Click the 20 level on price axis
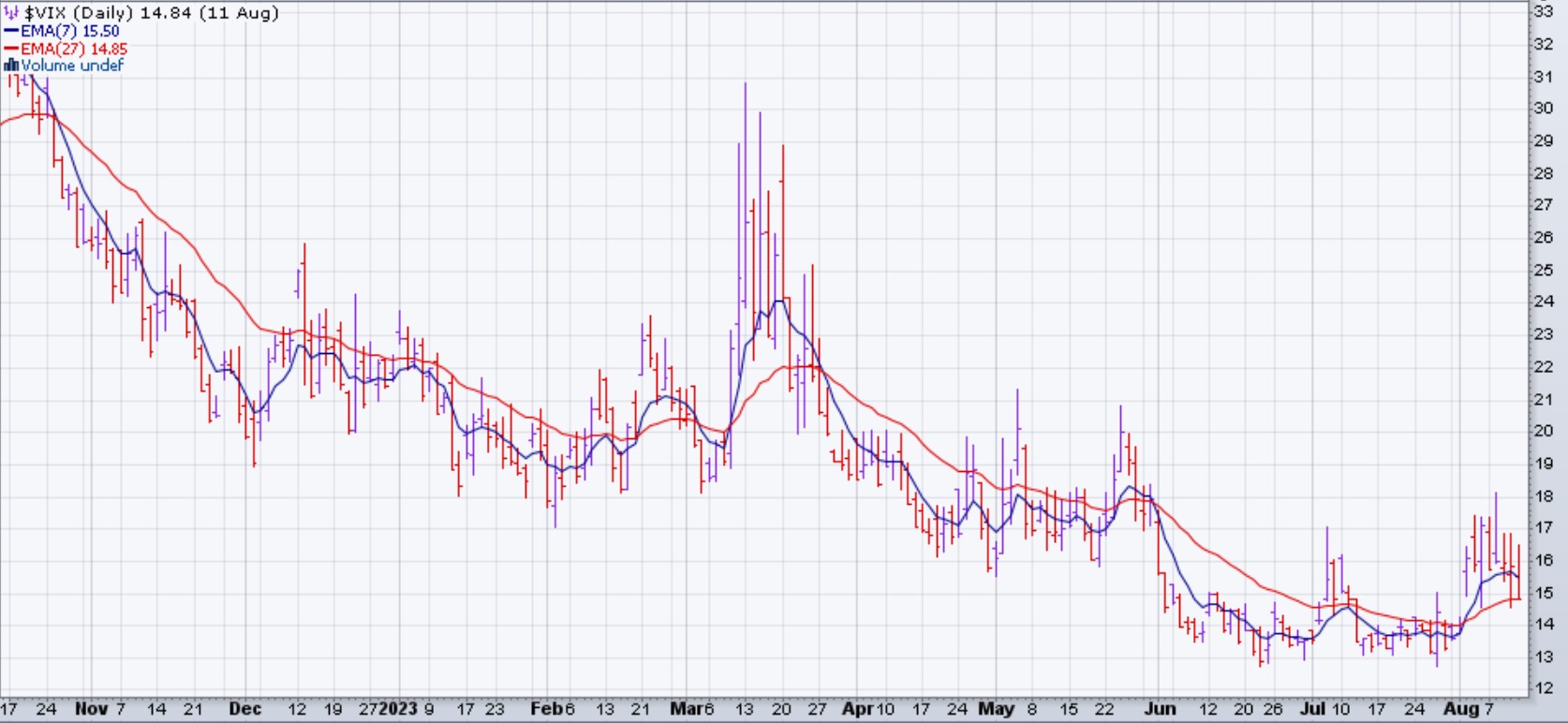This screenshot has width=1568, height=723. click(1543, 431)
